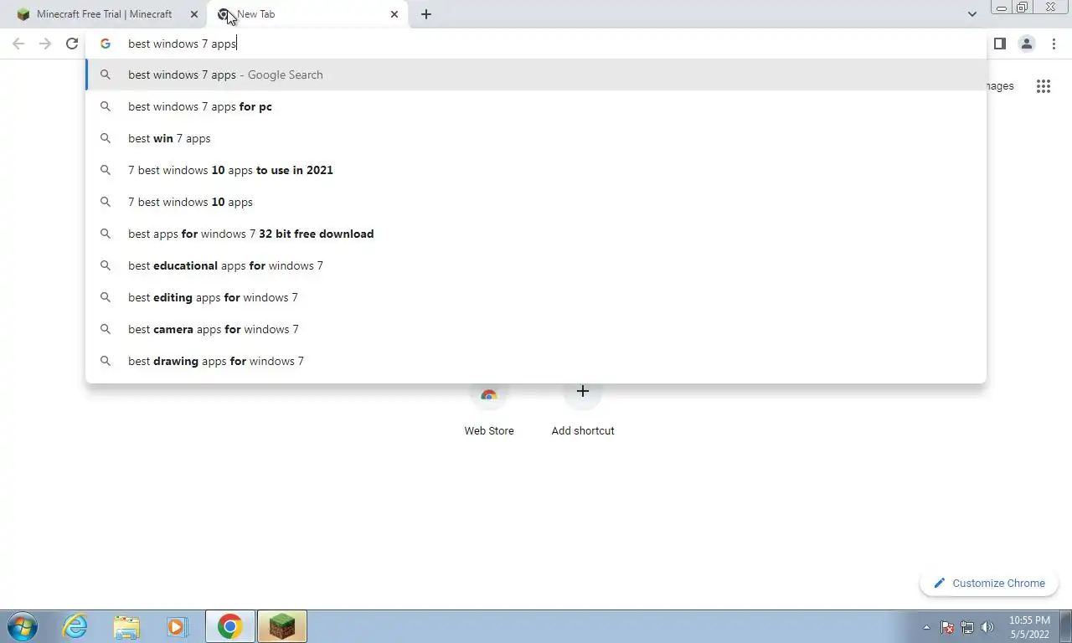Open the Chrome profile avatar
The height and width of the screenshot is (643, 1072).
tap(1027, 44)
